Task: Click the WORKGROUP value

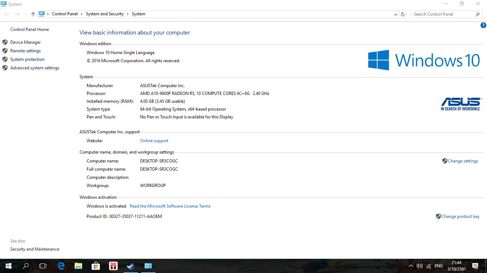Action: pyautogui.click(x=153, y=186)
